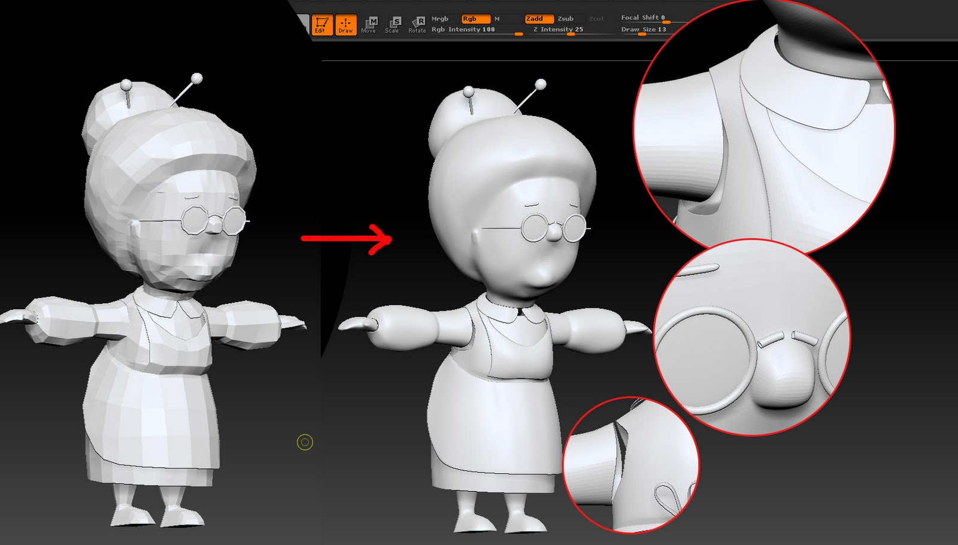Select the Scale transform tool
958x545 pixels.
coord(392,25)
